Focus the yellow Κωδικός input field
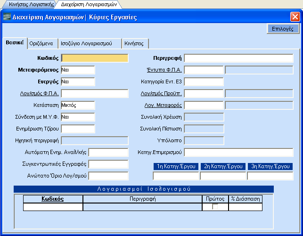This screenshot has width=303, height=236. [95, 58]
